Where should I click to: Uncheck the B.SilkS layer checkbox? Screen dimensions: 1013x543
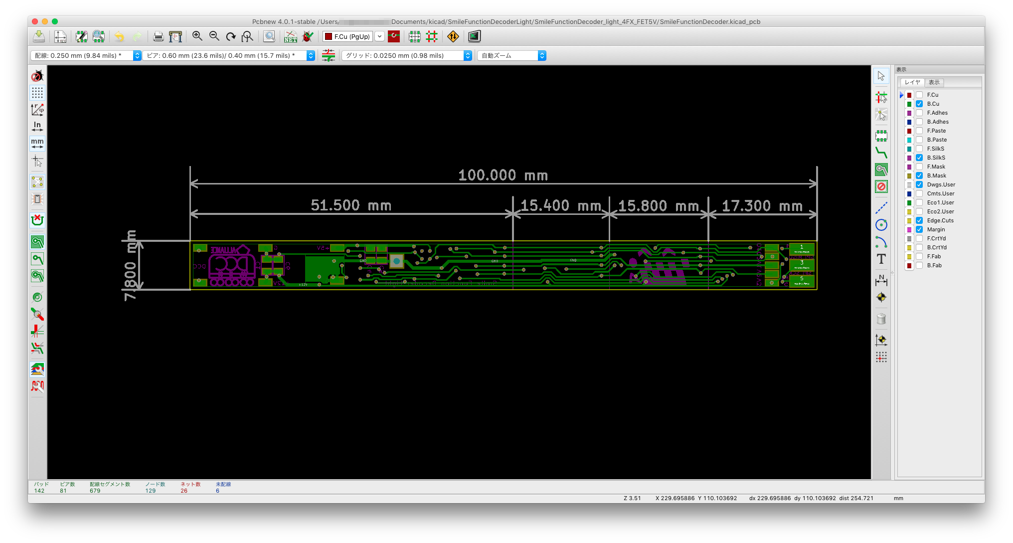click(x=919, y=158)
